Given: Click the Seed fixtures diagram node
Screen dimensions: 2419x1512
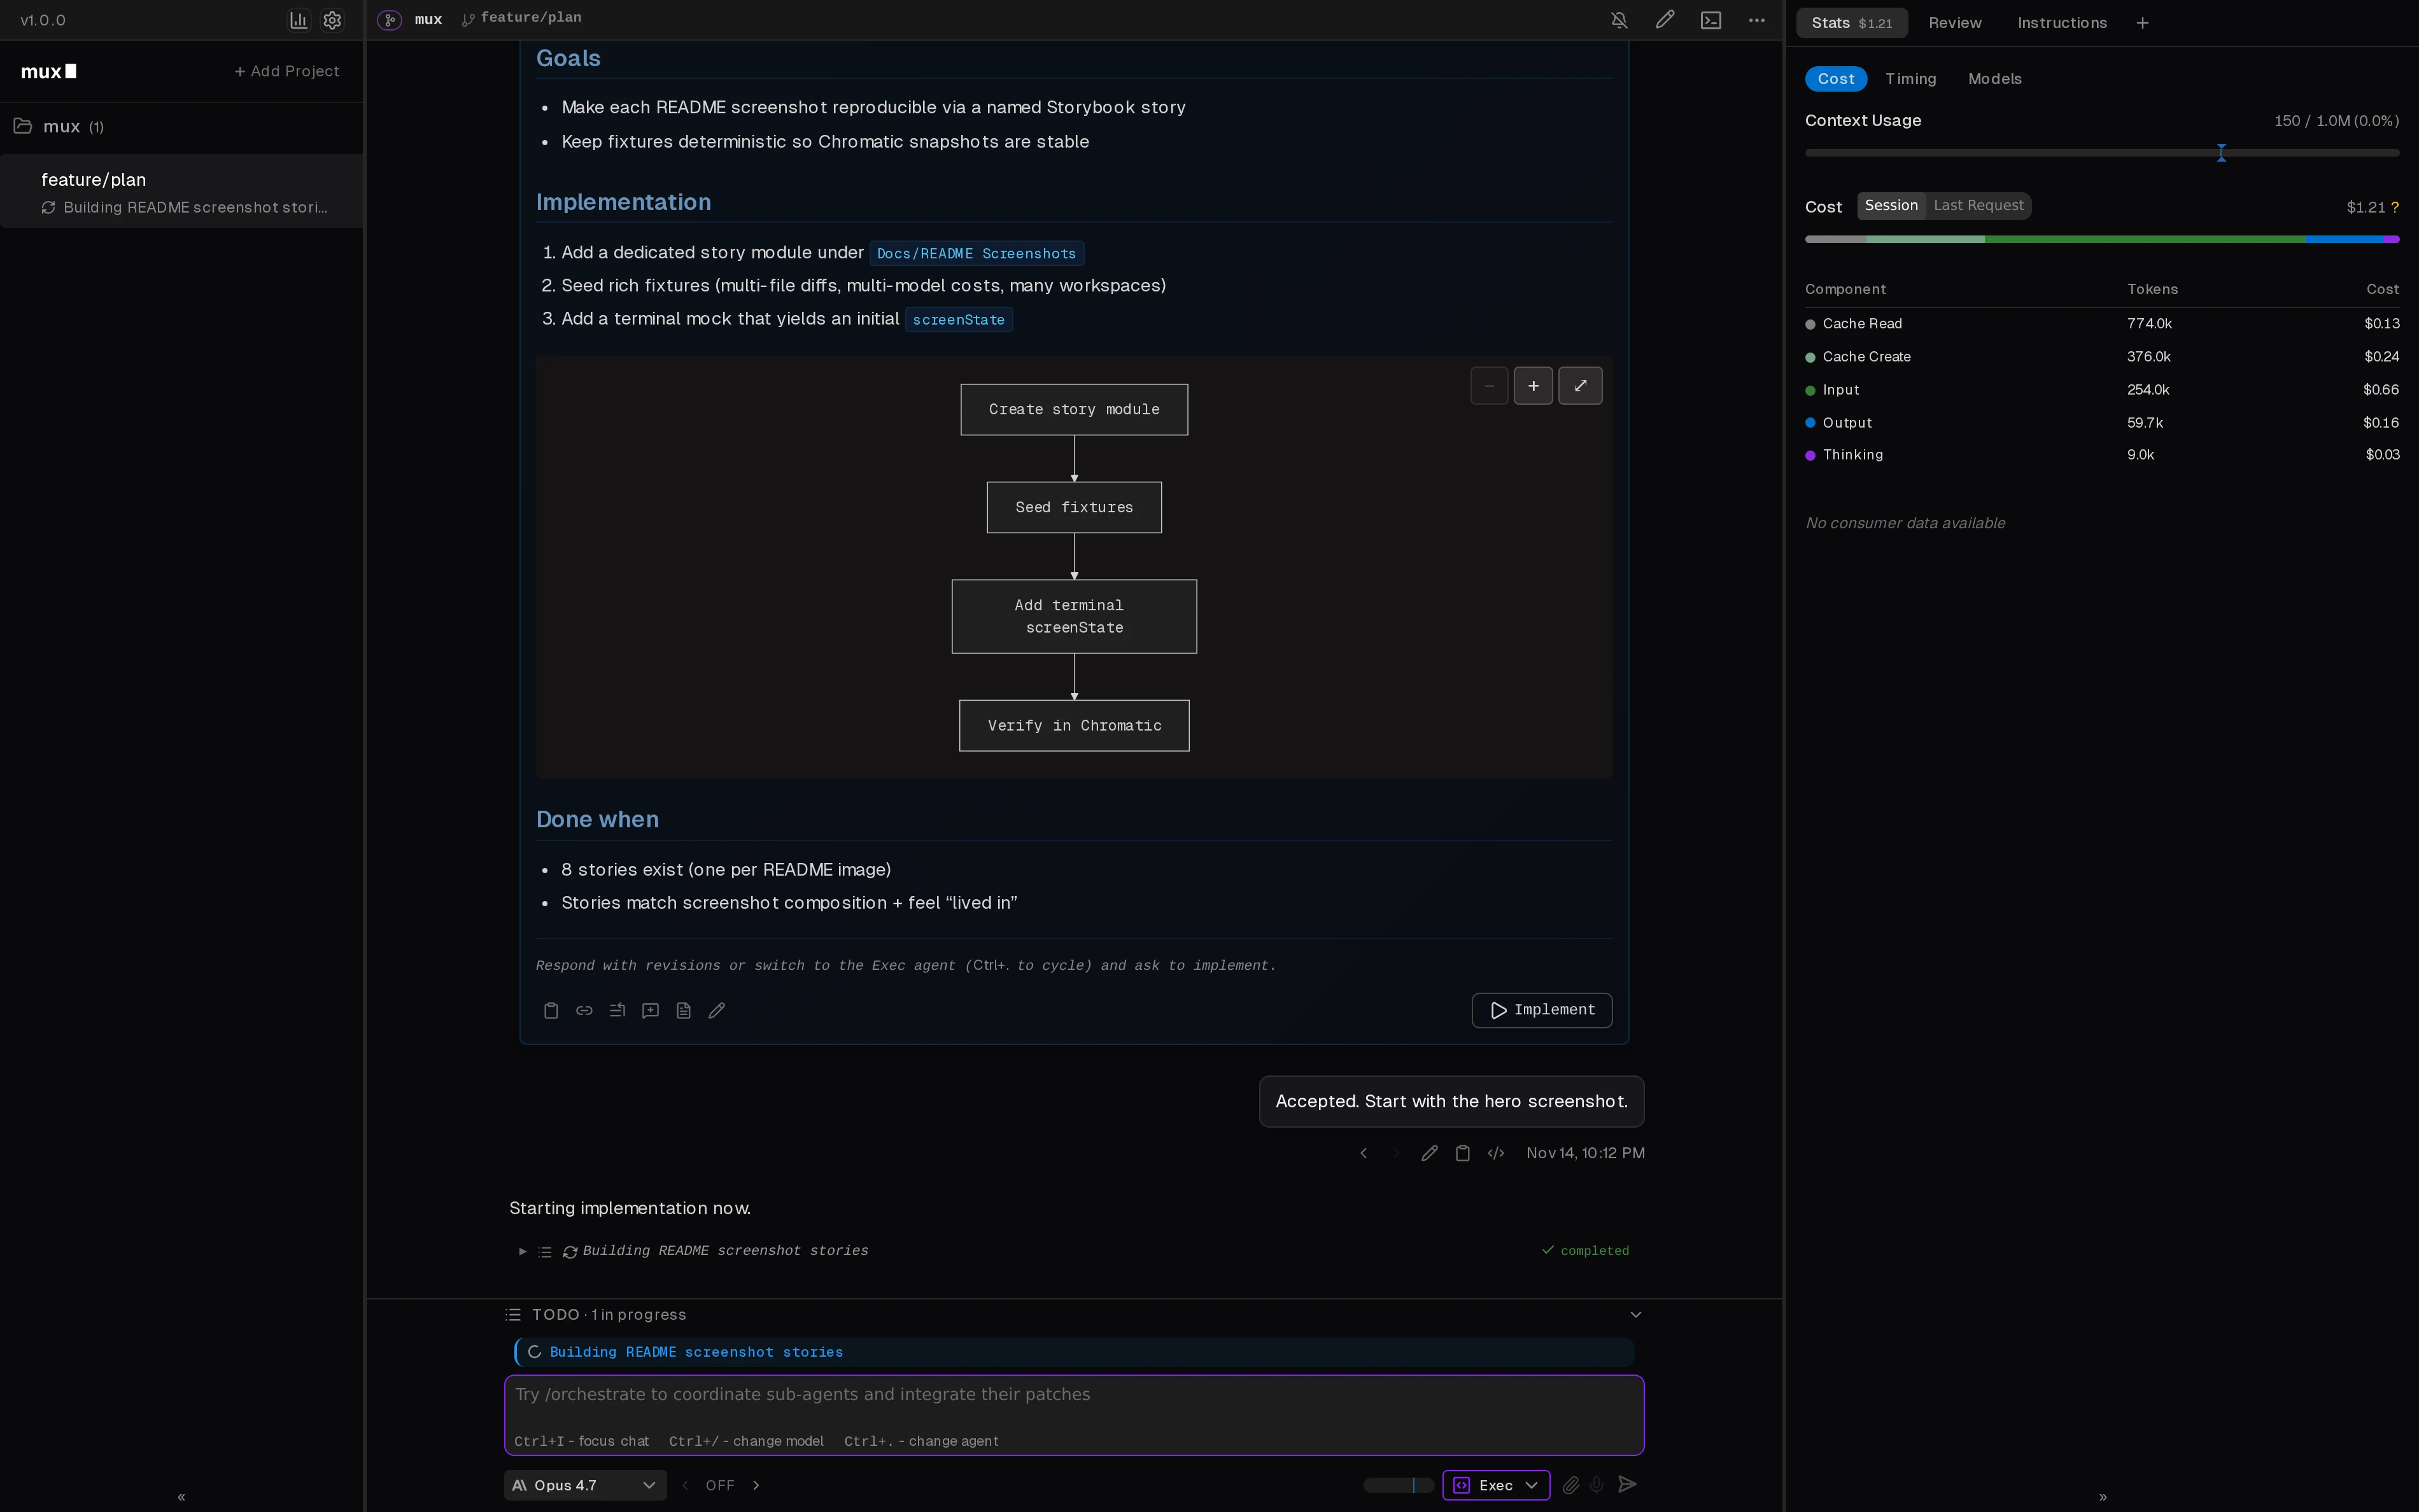Looking at the screenshot, I should [1073, 508].
